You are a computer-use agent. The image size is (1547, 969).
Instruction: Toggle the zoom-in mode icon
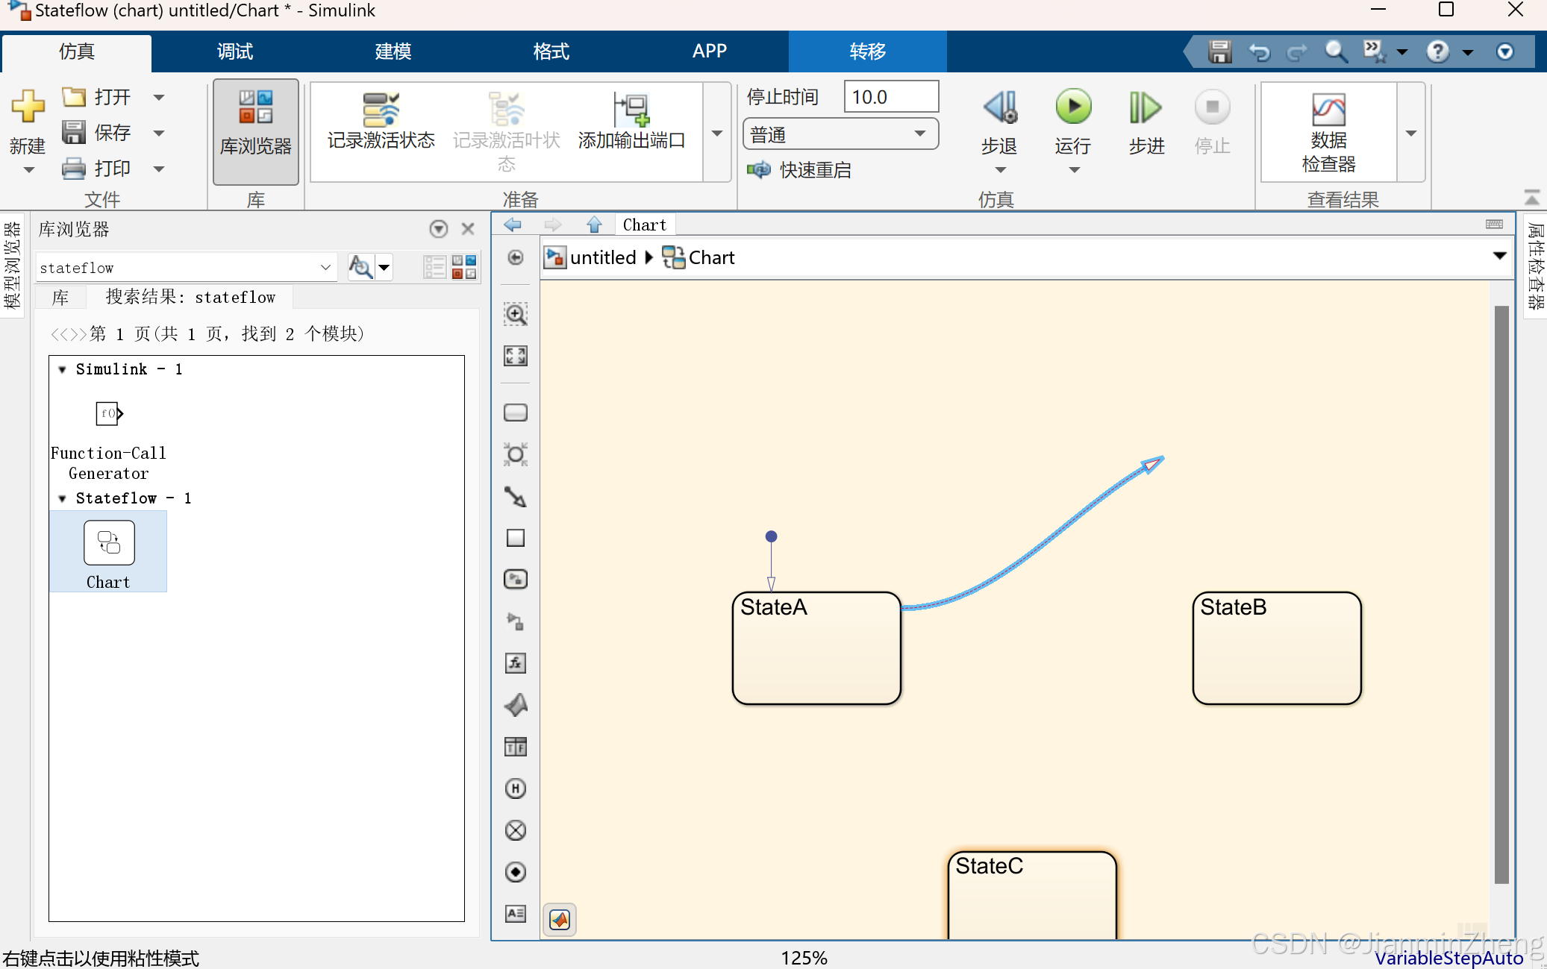tap(516, 314)
